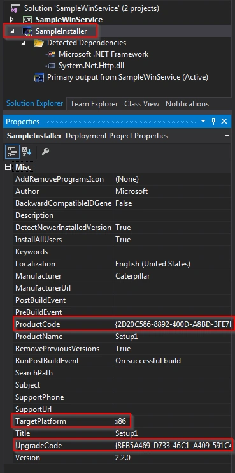Collapse the Misc category

8,167
